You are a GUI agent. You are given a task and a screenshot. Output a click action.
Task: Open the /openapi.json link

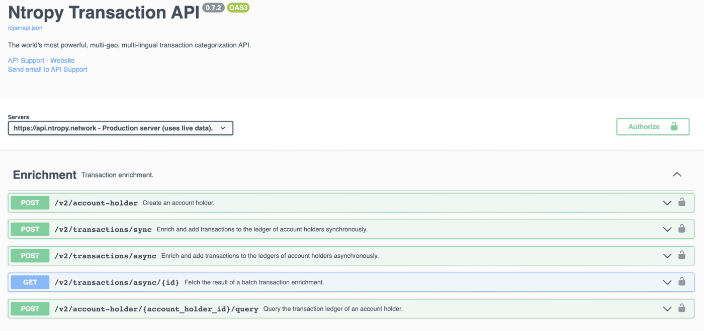pyautogui.click(x=25, y=28)
